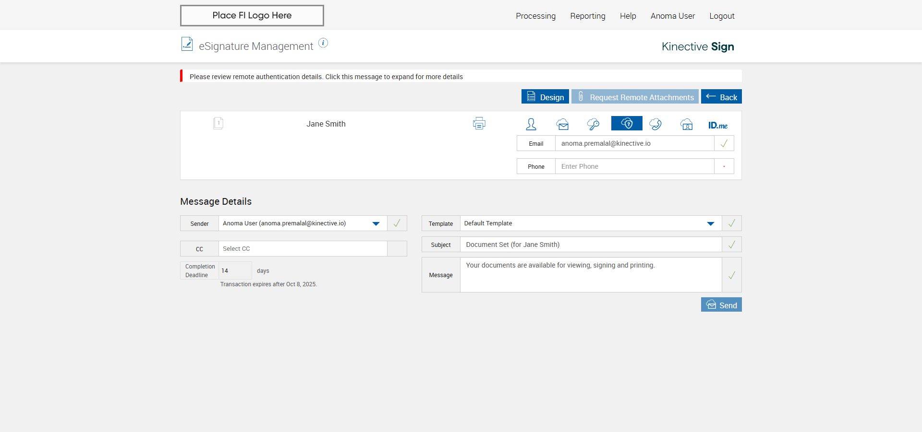Select the ID.me verification option

click(x=717, y=125)
